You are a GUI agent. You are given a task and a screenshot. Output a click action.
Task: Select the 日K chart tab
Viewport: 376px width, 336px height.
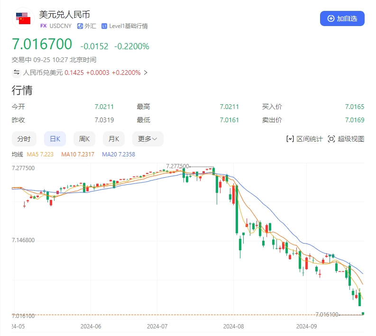pyautogui.click(x=55, y=139)
